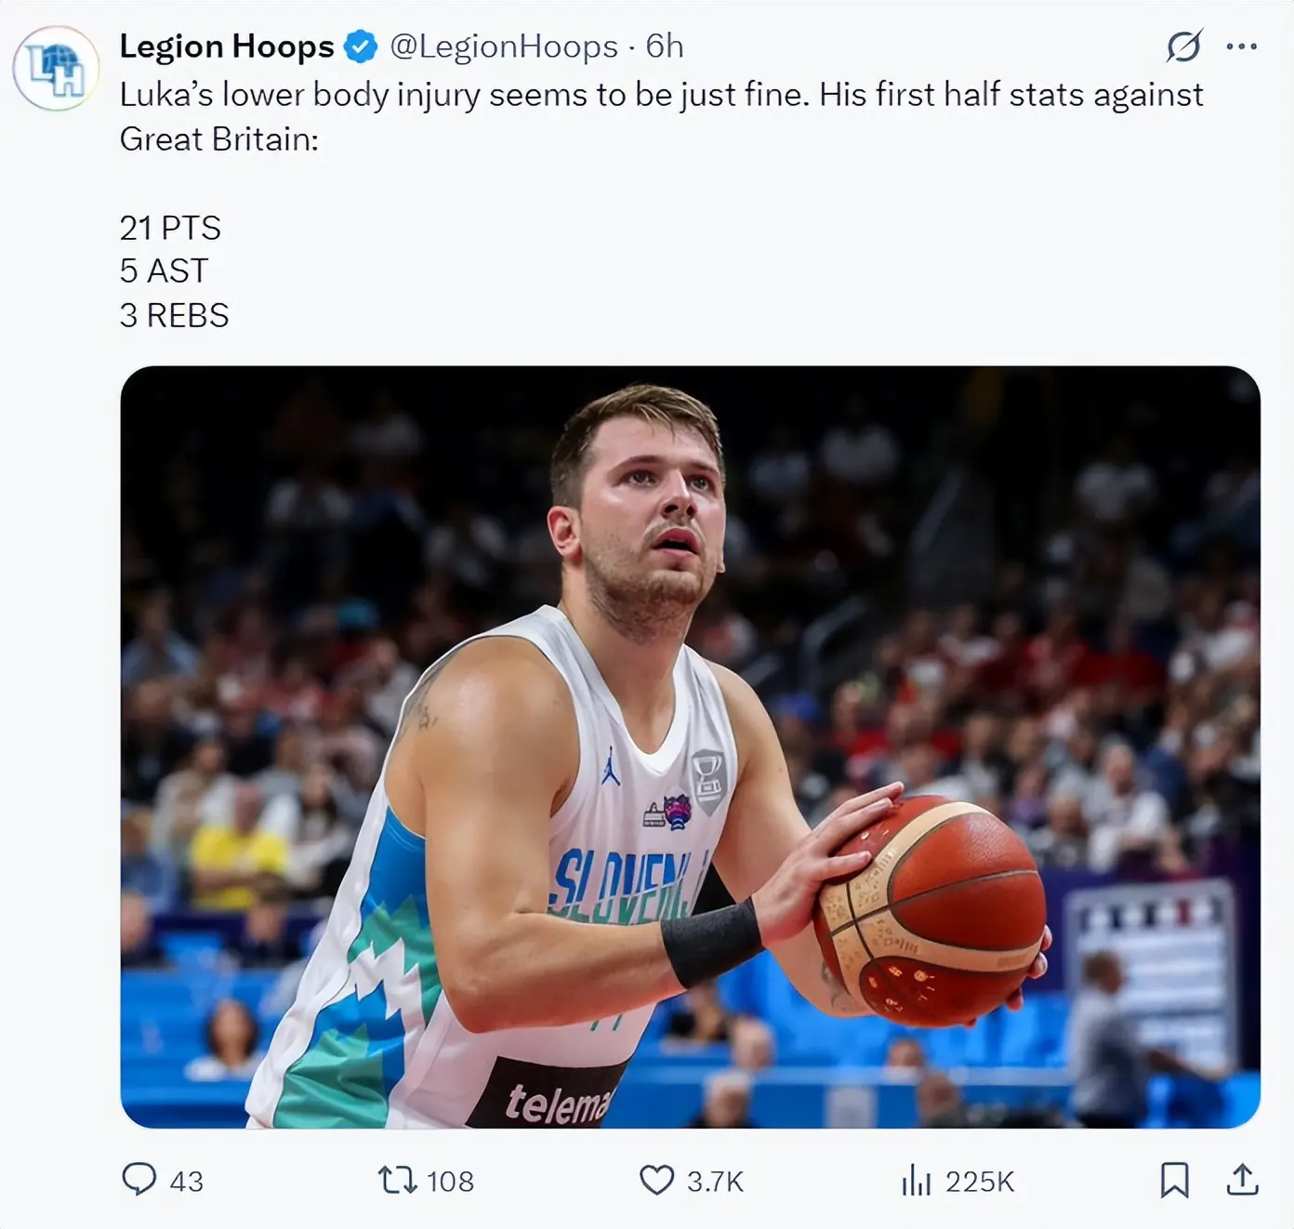Screen dimensions: 1294x1229
Task: Click the "21 PTS" stat line
Action: point(170,228)
